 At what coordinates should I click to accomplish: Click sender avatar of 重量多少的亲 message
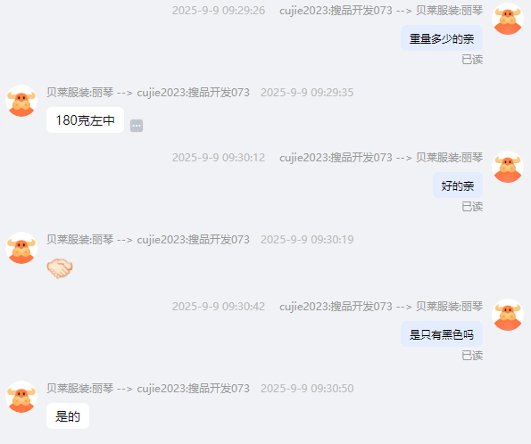(508, 19)
